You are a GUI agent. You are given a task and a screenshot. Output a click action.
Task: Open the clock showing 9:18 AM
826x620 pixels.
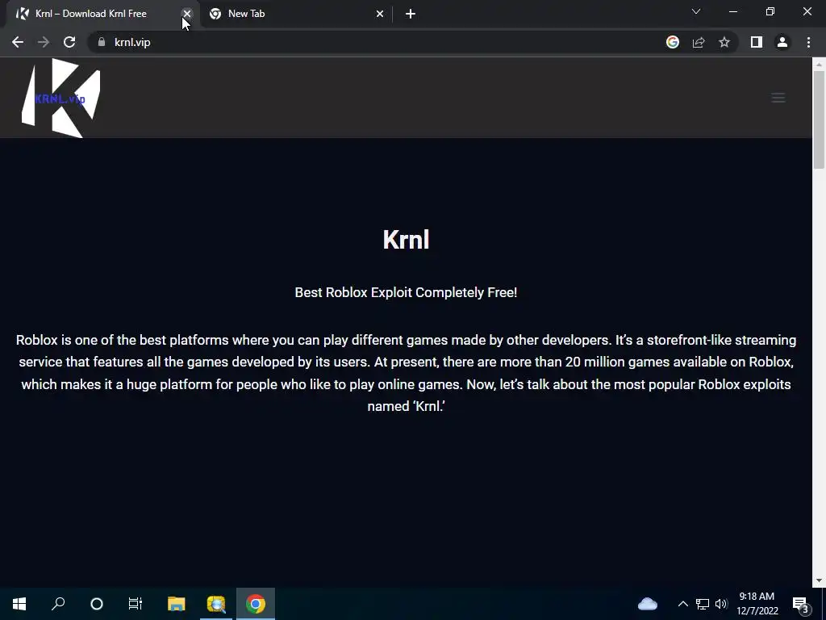pyautogui.click(x=757, y=604)
